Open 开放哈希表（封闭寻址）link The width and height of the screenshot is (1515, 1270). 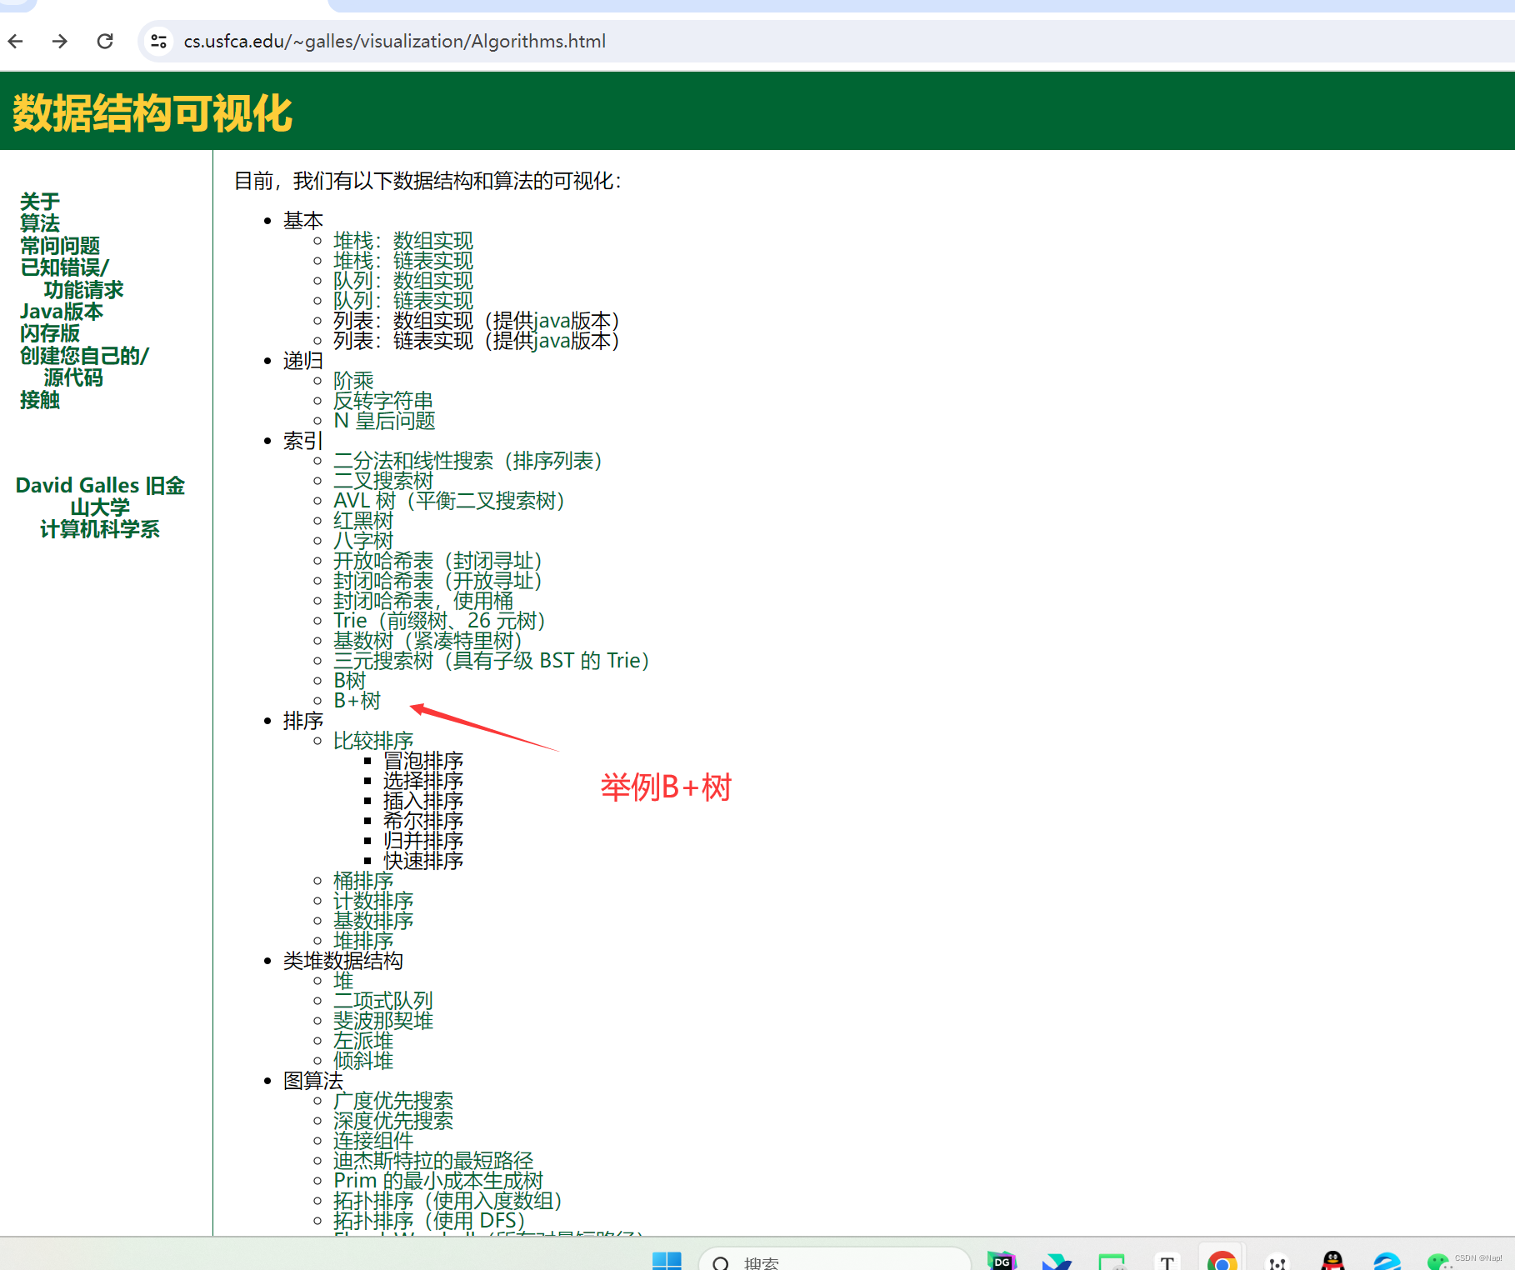(x=437, y=561)
